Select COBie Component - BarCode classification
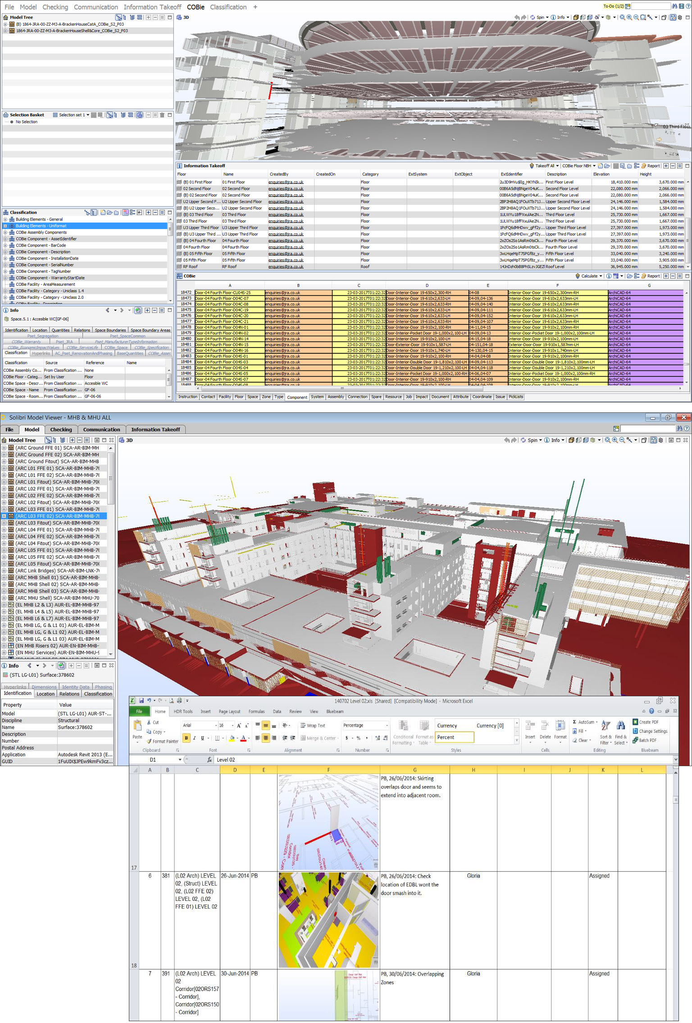Viewport: 692px width, 1023px height. (41, 246)
